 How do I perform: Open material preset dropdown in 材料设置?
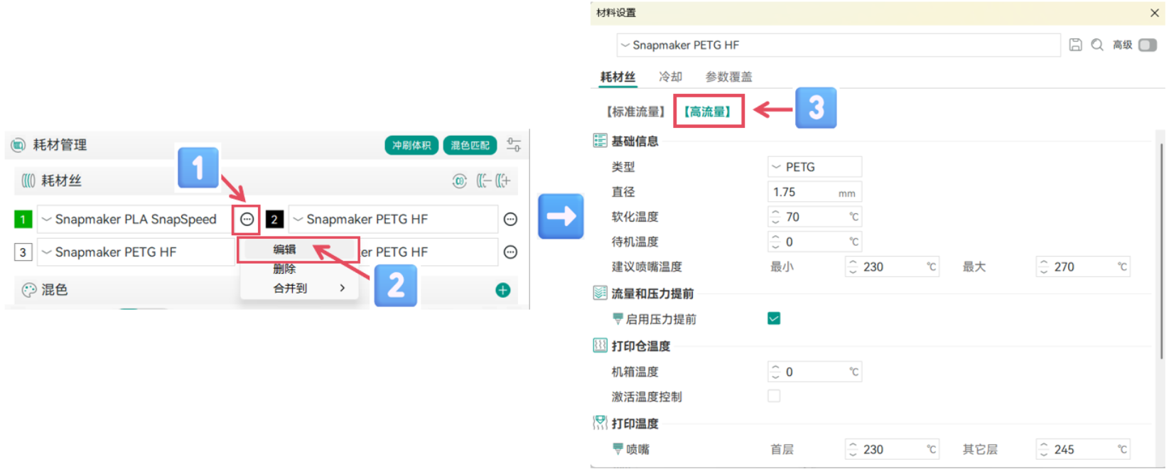839,45
